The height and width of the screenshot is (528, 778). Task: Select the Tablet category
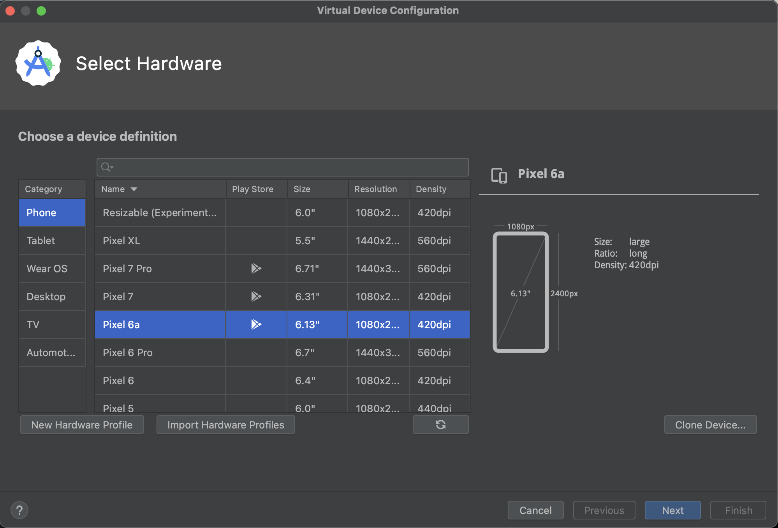[x=51, y=241]
